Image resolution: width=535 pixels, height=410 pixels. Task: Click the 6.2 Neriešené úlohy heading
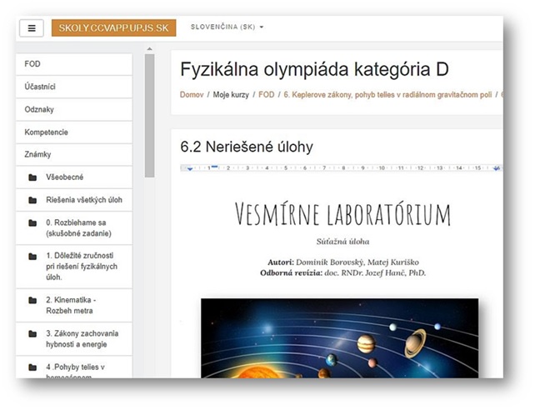tap(247, 147)
